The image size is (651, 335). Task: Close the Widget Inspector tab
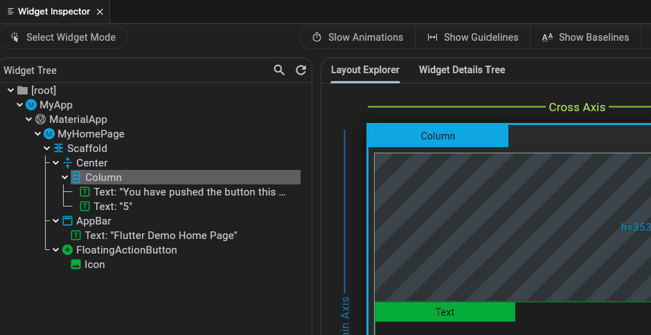click(100, 12)
